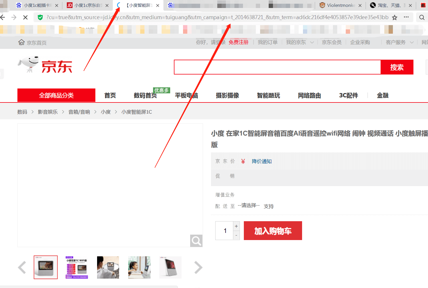Switch to the 淘宝、天猫 tab
428x288 pixels.
tap(388, 5)
